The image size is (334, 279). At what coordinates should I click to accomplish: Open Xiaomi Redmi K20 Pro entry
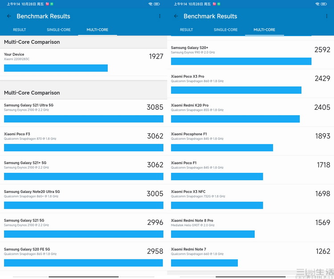tap(250, 112)
